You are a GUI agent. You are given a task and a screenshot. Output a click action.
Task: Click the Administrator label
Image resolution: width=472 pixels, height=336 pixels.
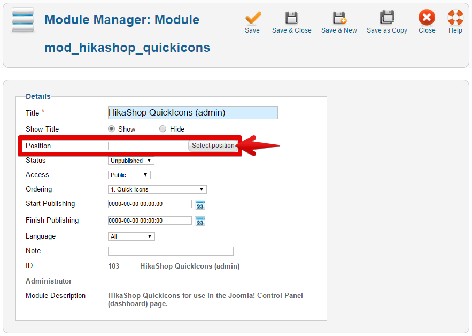(x=49, y=281)
